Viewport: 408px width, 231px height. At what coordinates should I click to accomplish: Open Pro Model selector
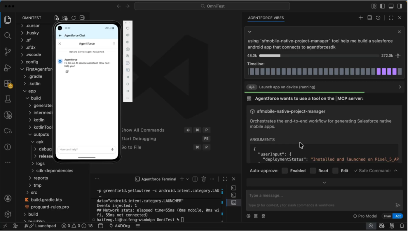tap(365, 216)
